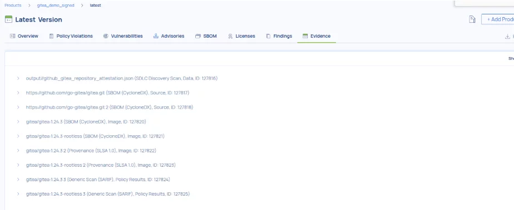Image resolution: width=514 pixels, height=210 pixels.
Task: Click the Latest Version page heading
Action: pos(39,19)
